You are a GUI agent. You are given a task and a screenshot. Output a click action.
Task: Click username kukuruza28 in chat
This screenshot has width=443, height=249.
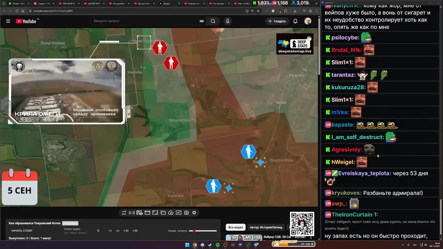(x=348, y=87)
